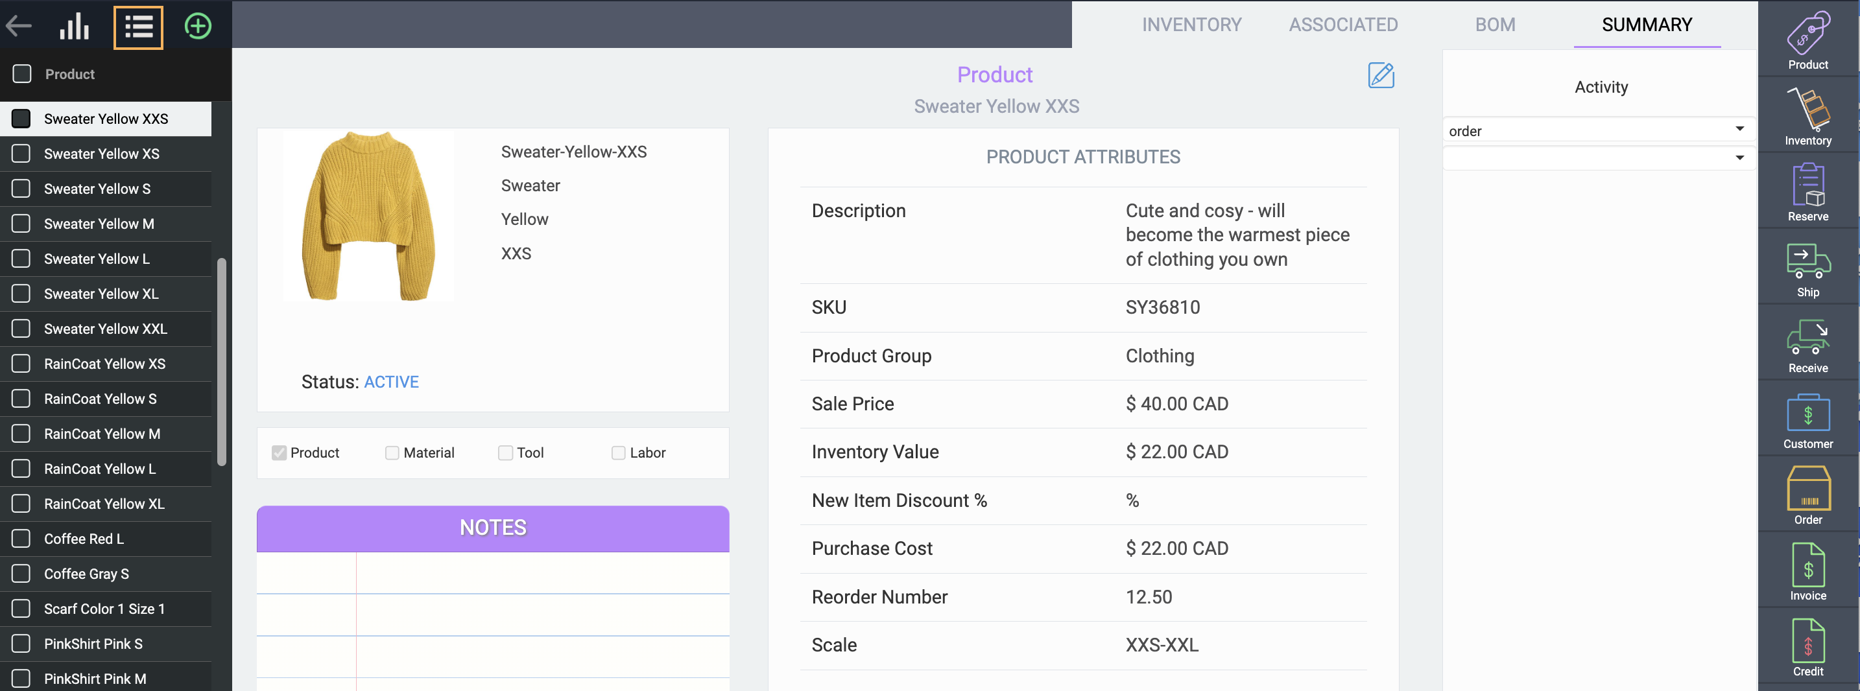Screen dimensions: 1860x691
Task: Tick the Sweater Yellow XS checkbox
Action: 21,154
